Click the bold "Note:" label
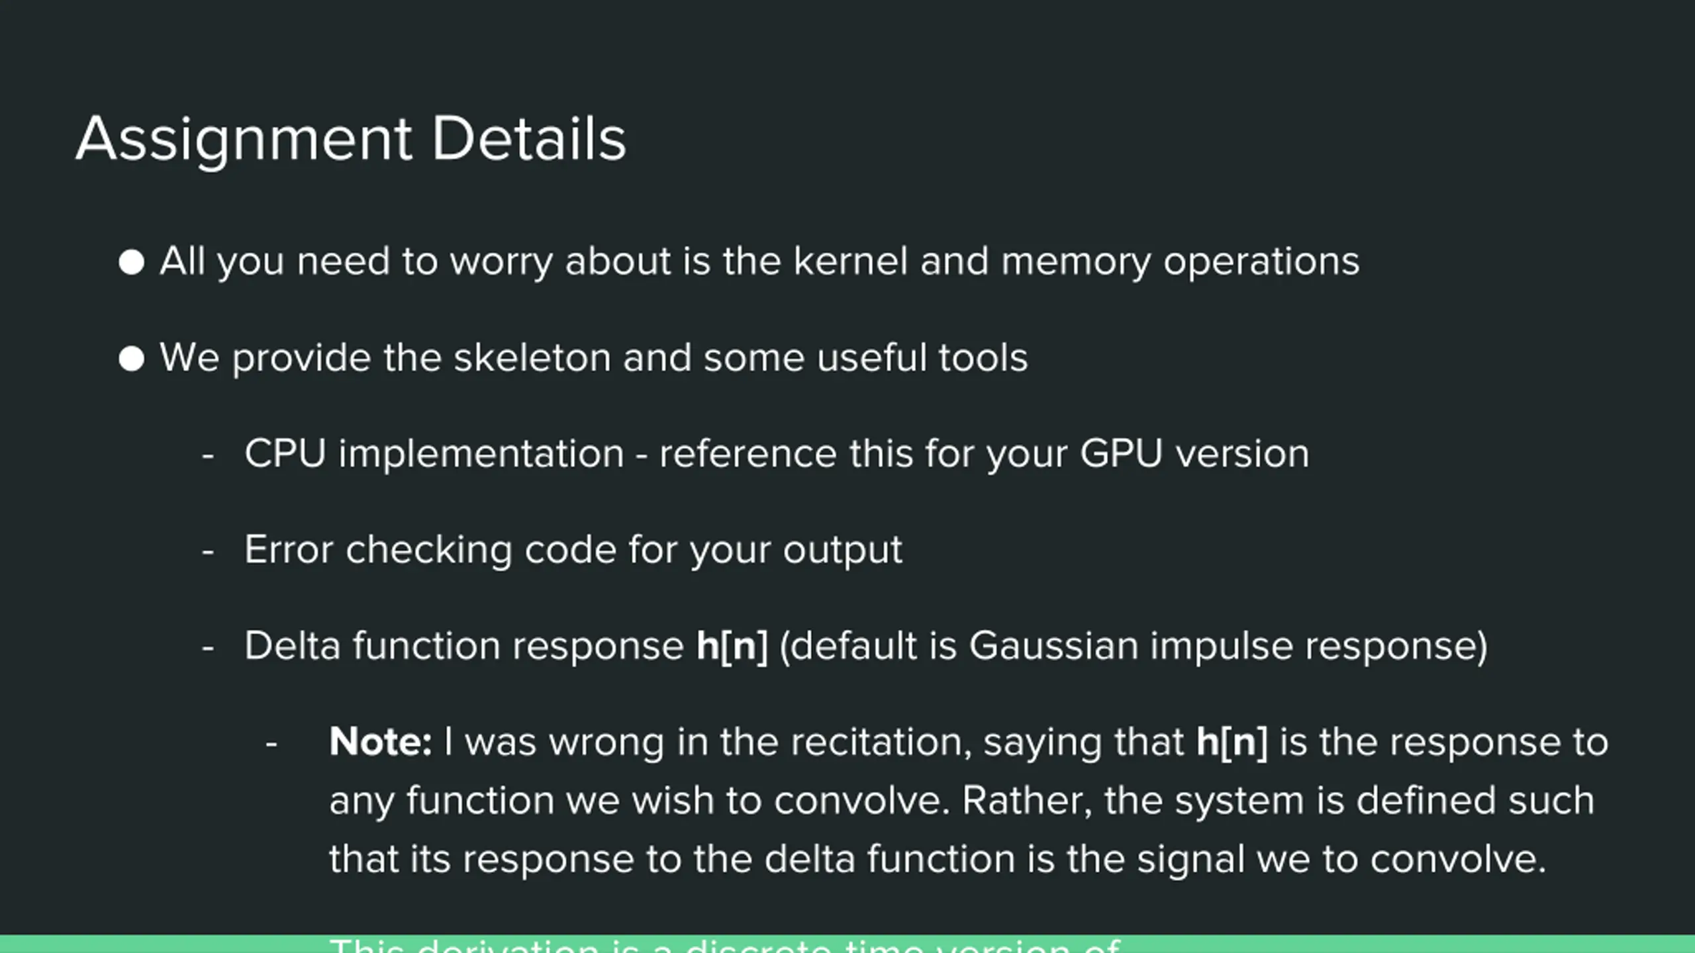 [381, 742]
